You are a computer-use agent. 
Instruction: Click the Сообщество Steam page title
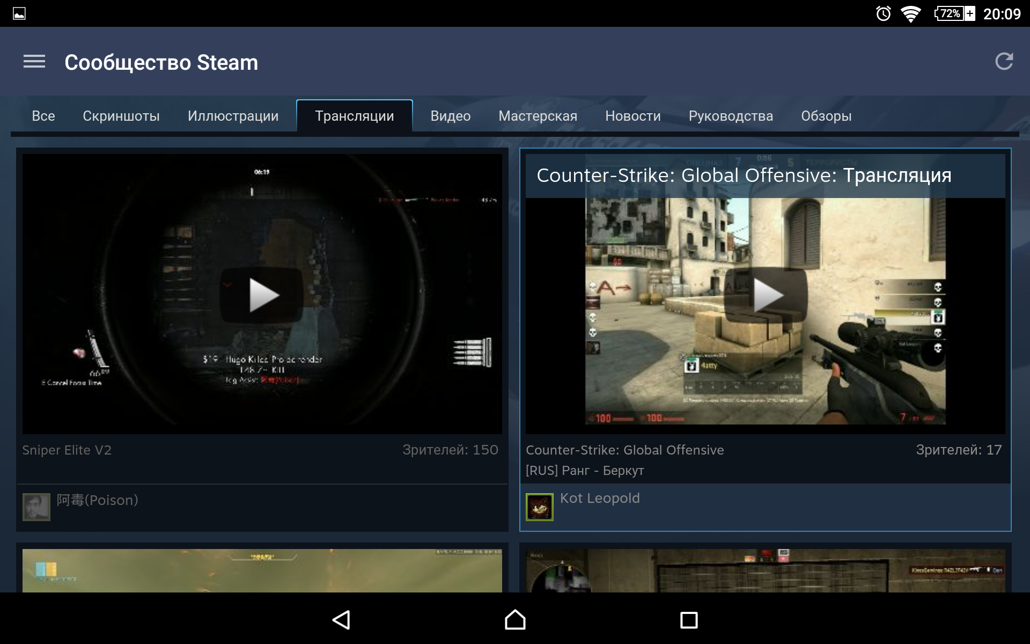(x=161, y=62)
